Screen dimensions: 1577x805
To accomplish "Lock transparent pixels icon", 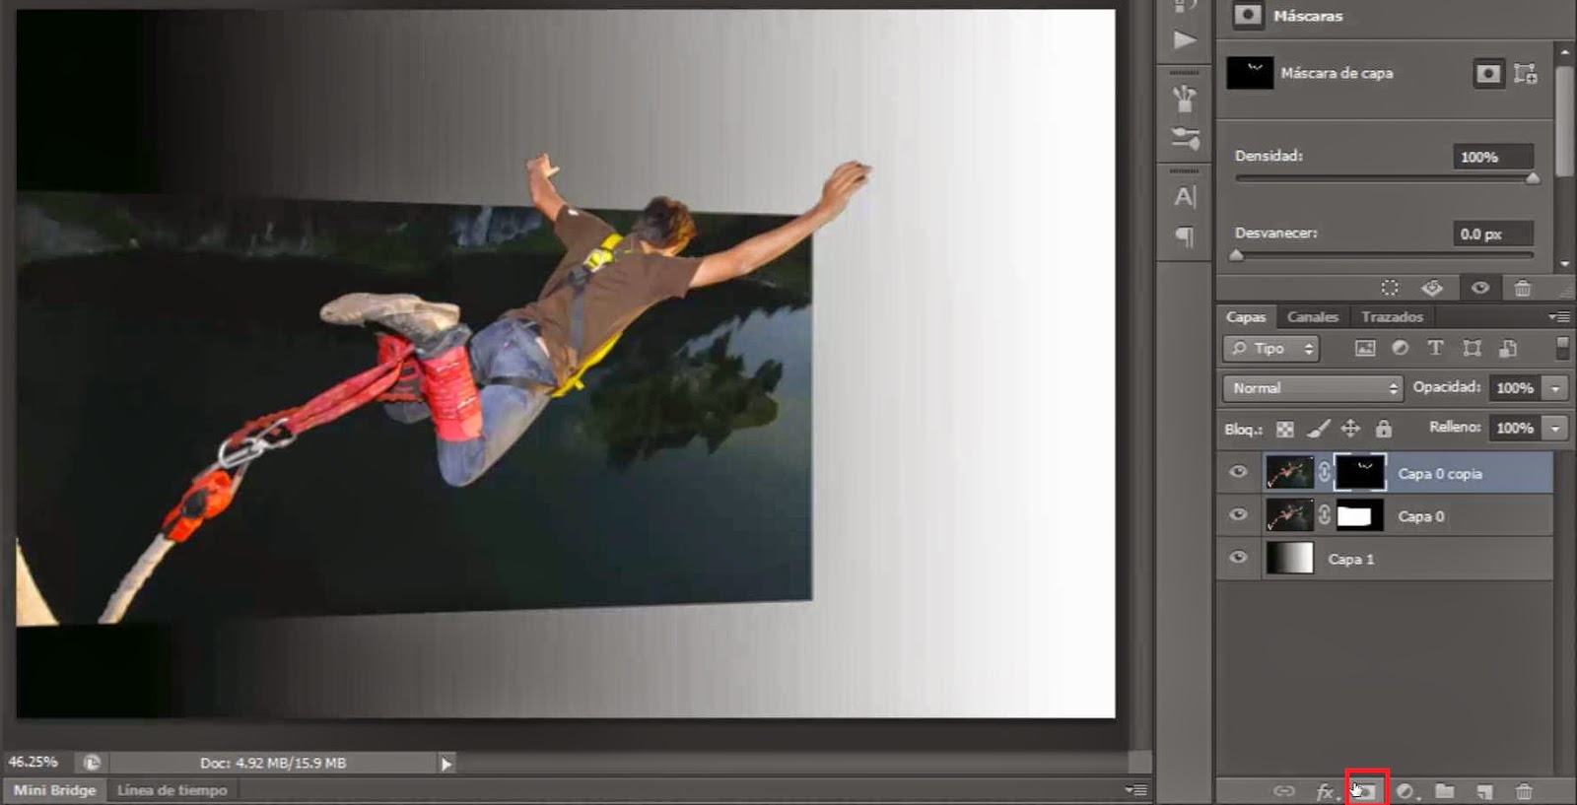I will [x=1285, y=429].
